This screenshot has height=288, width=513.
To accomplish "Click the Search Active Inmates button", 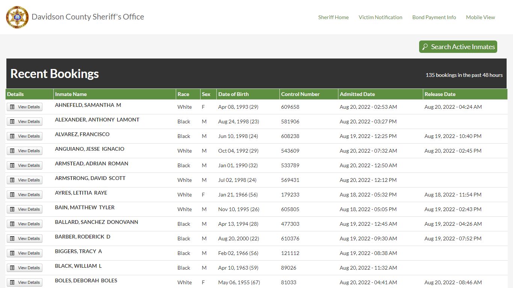I will point(458,47).
